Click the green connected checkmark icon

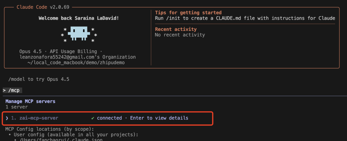click(93, 118)
